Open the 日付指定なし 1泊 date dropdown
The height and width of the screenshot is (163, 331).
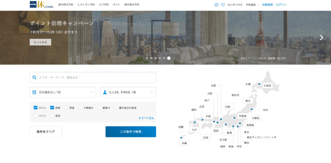pyautogui.click(x=63, y=92)
